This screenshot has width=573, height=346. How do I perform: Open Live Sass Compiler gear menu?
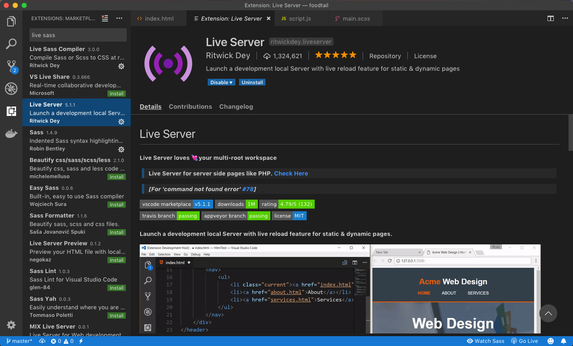pos(121,66)
